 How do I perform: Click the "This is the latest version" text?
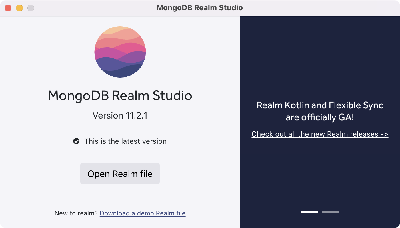click(x=125, y=141)
